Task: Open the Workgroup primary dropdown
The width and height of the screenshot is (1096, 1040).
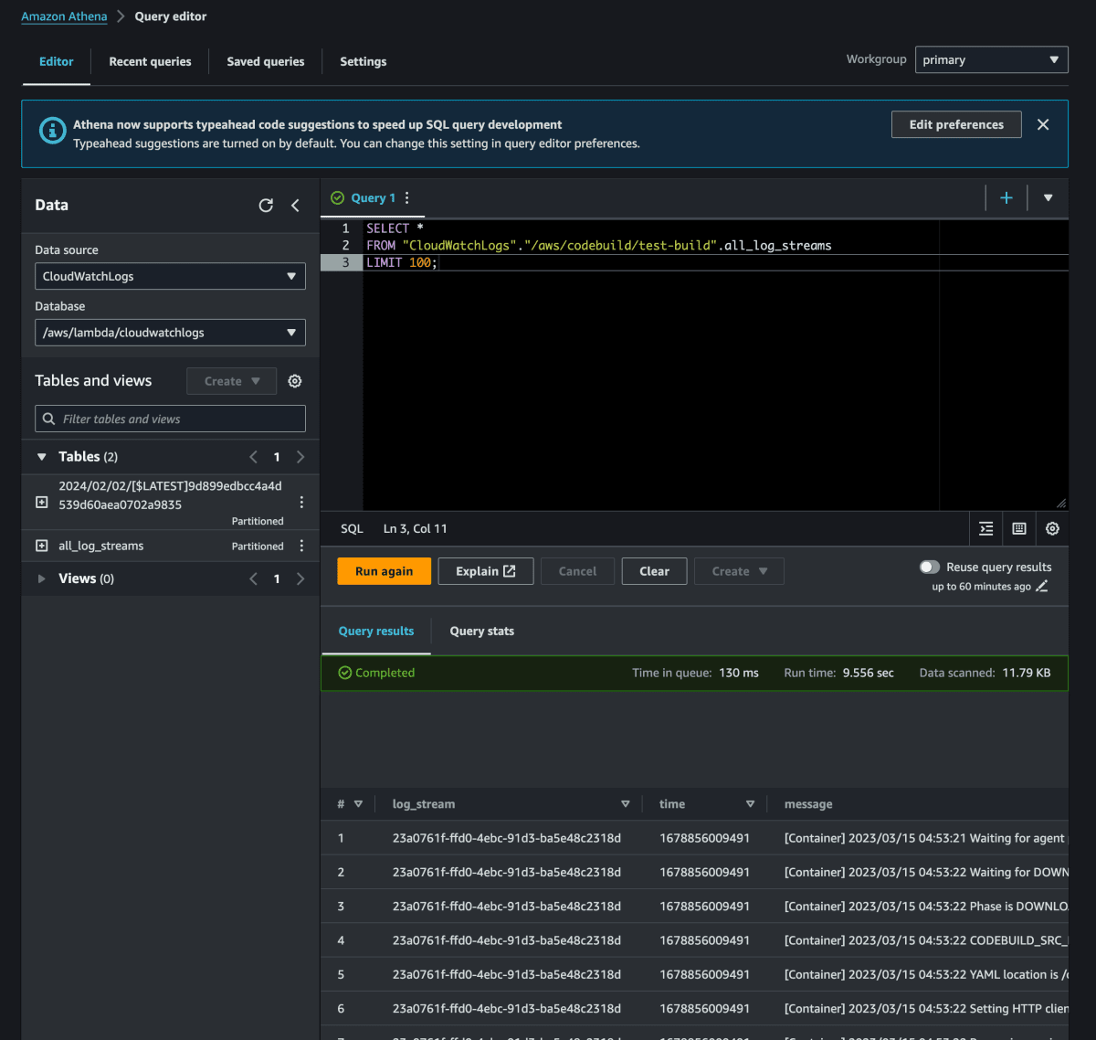Action: point(991,60)
